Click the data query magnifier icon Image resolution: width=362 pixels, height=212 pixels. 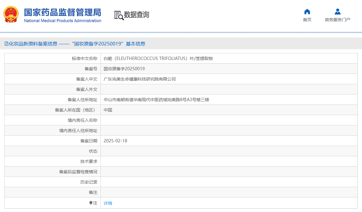[x=119, y=15]
